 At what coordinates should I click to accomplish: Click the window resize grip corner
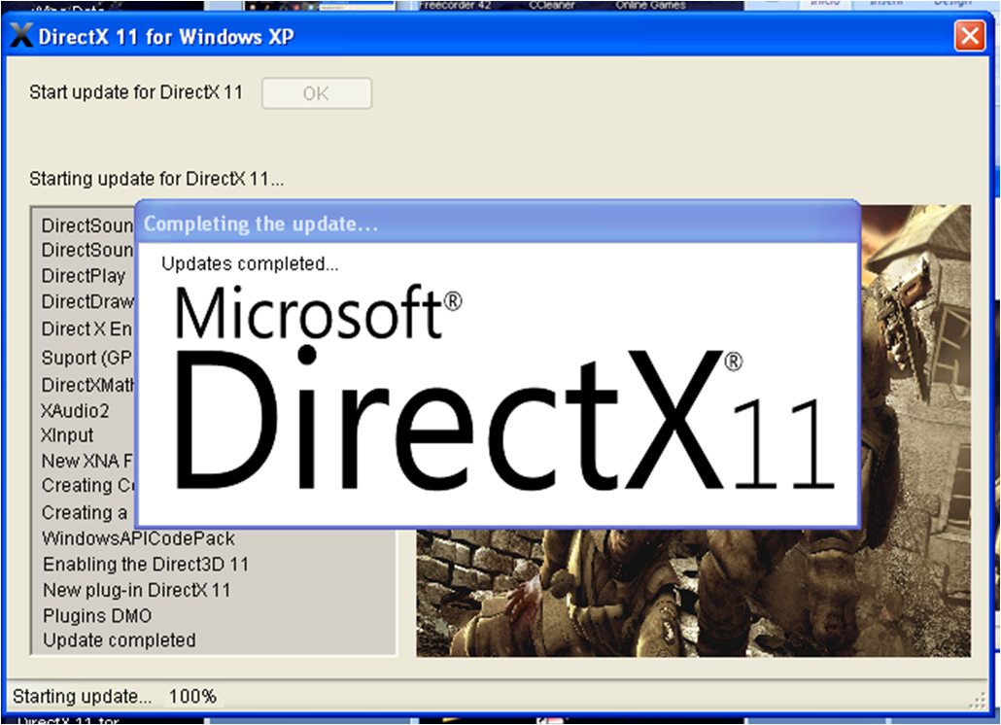978,701
